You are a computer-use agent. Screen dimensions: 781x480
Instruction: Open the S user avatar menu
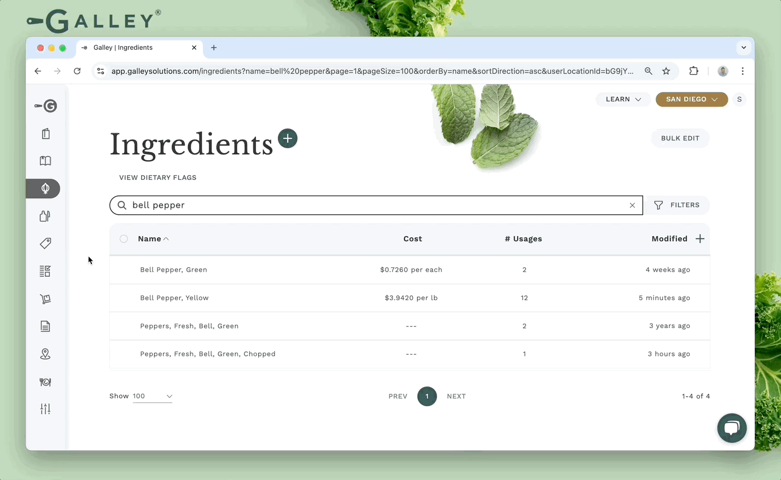click(739, 99)
